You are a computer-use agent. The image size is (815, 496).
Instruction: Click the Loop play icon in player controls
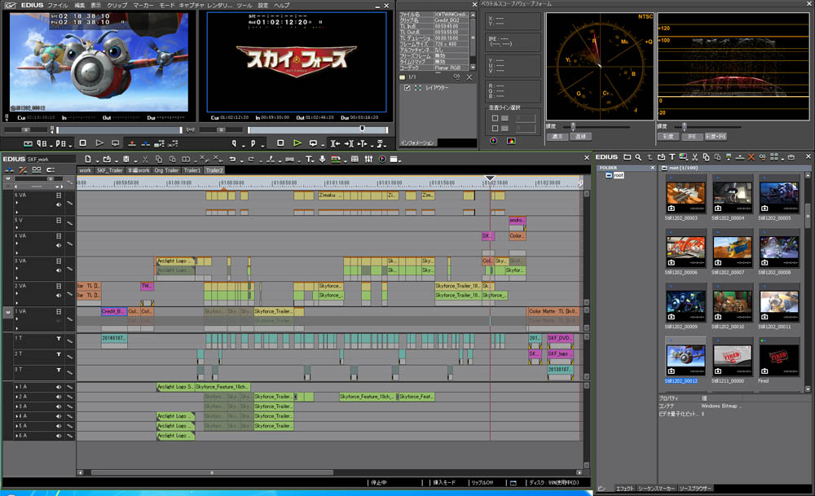(116, 143)
